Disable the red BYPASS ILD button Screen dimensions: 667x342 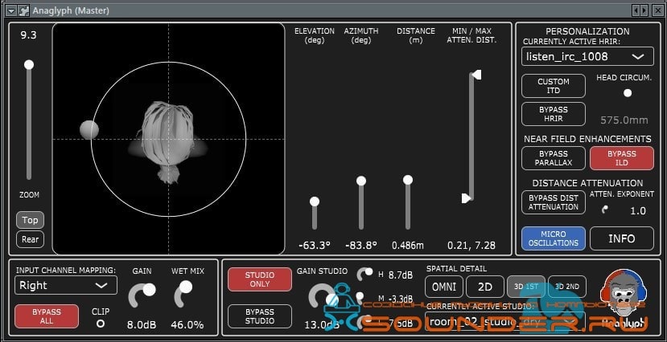coord(622,158)
